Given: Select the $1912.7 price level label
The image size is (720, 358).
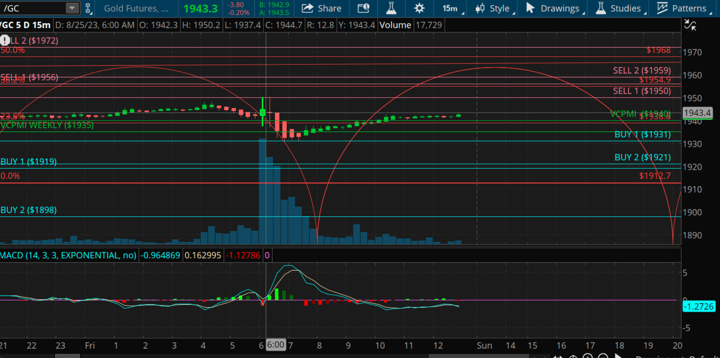Looking at the screenshot, I should (x=655, y=176).
